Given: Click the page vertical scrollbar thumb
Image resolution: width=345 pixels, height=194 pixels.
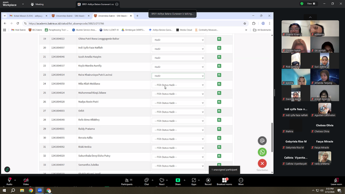Looking at the screenshot, I should [x=272, y=137].
